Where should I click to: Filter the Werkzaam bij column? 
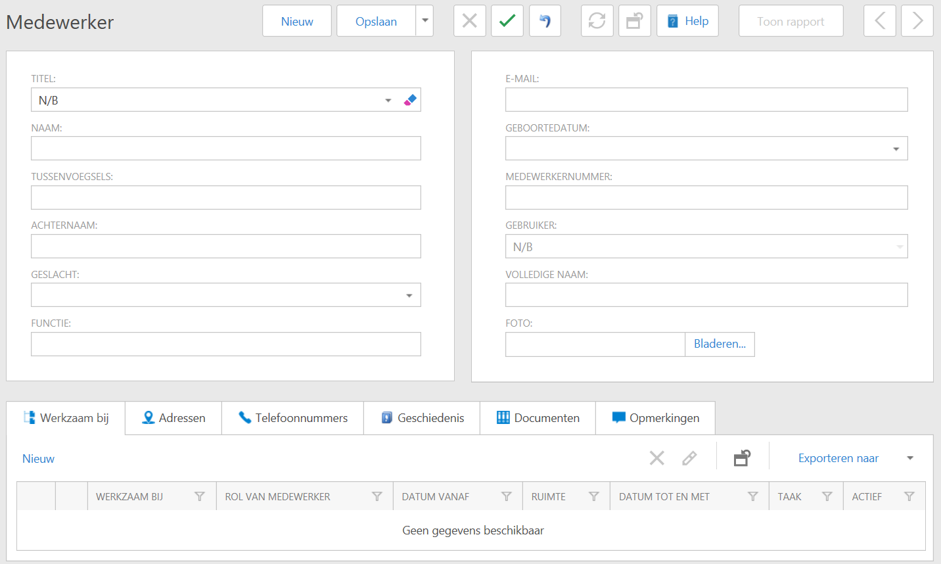click(200, 497)
